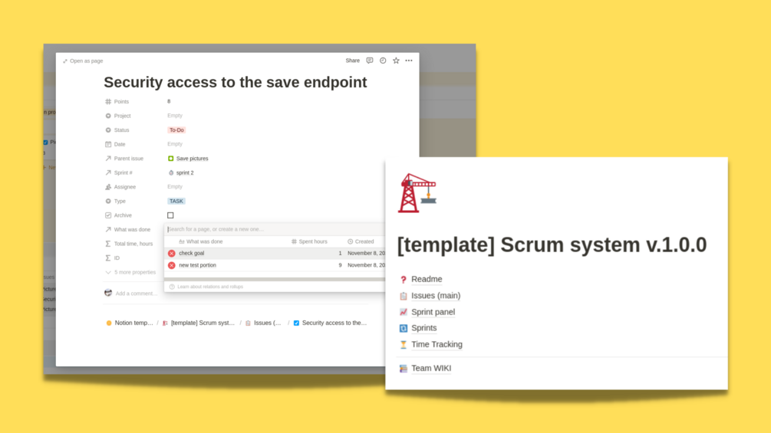Open the Team WIKI page link

tap(431, 368)
